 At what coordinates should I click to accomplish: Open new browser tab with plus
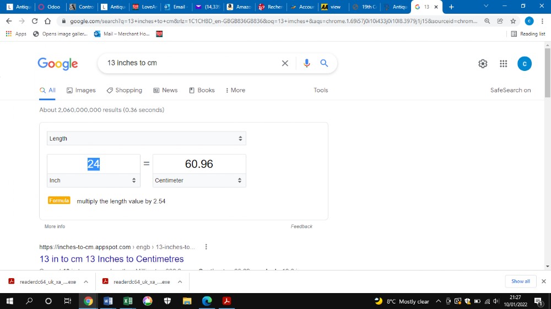click(x=451, y=7)
